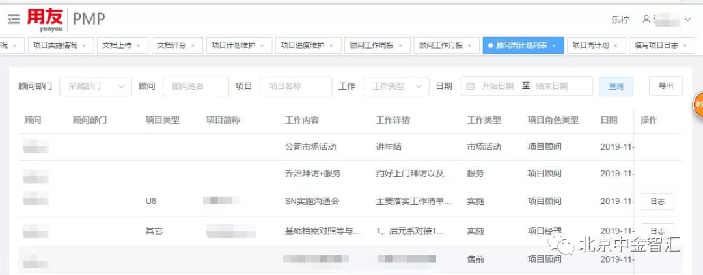Select the 约好上门拜访以及 detail cell
This screenshot has height=275, width=703.
click(413, 174)
